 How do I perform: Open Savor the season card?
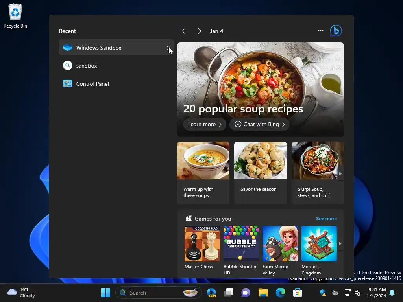(261, 173)
